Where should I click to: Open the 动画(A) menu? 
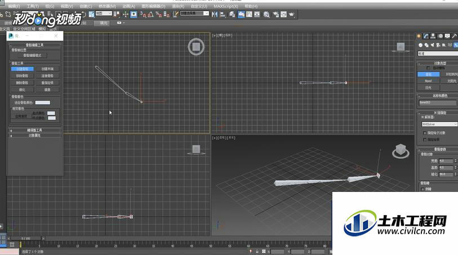[x=128, y=6]
